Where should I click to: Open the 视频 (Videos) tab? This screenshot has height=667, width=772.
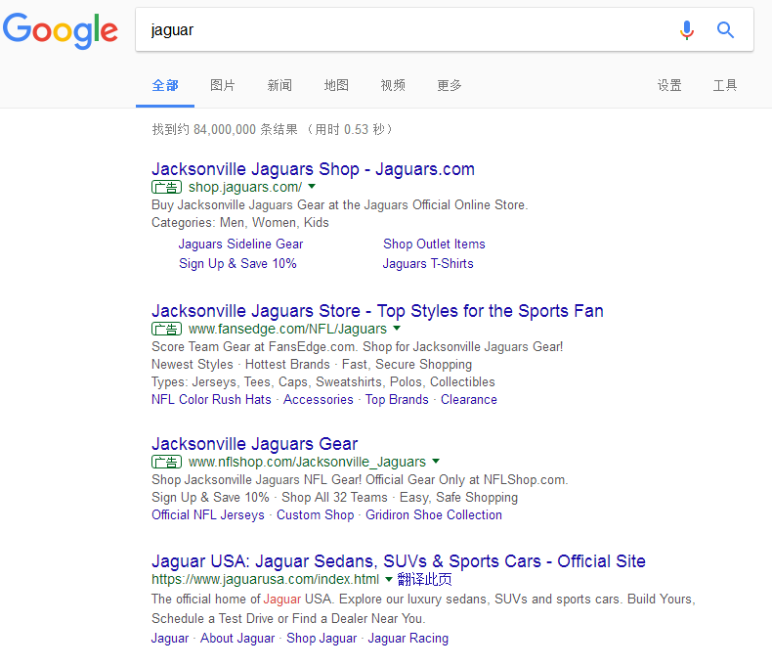click(393, 86)
